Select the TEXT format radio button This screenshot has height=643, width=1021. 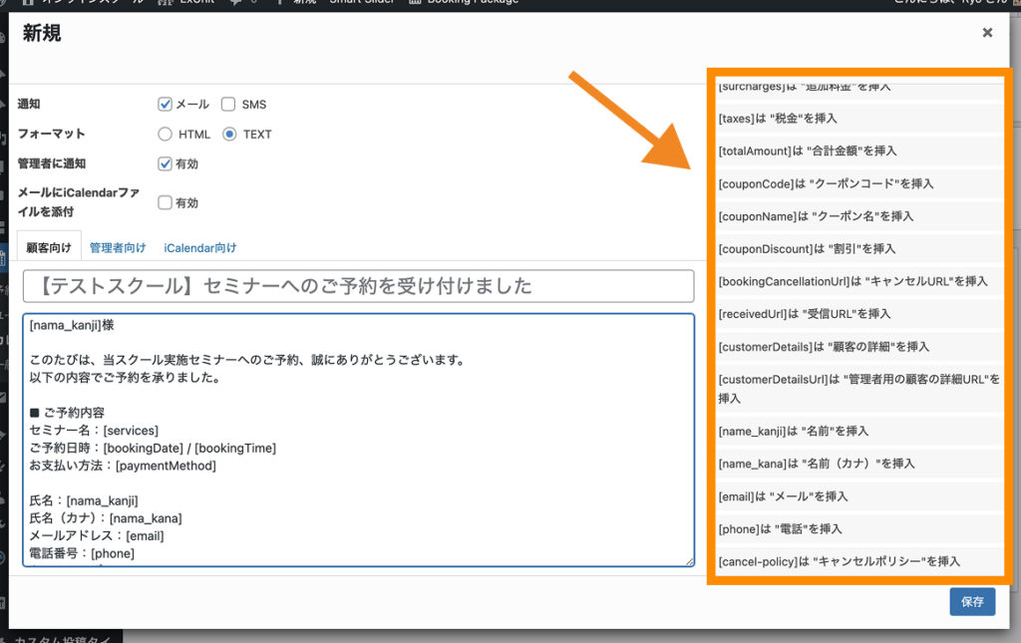pyautogui.click(x=230, y=135)
